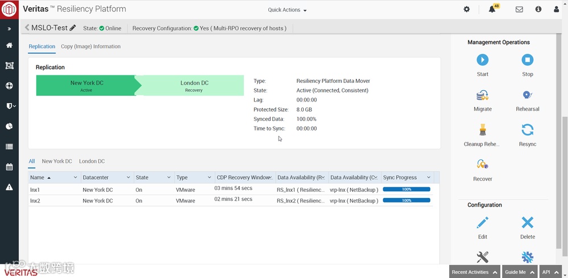Image resolution: width=568 pixels, height=278 pixels.
Task: Go back using arrow beside MSLO-Test
Action: [27, 27]
